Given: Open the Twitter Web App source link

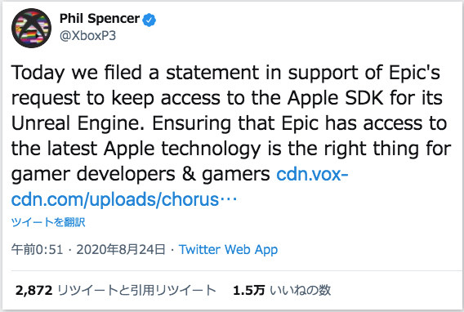Looking at the screenshot, I should (x=228, y=250).
